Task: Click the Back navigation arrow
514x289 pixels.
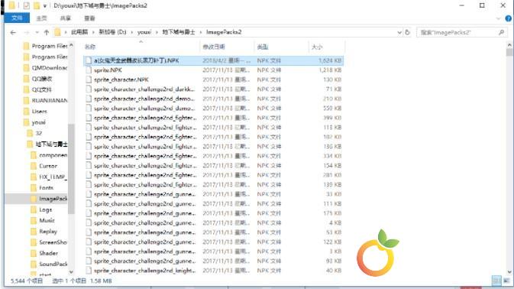Action: click(13, 32)
